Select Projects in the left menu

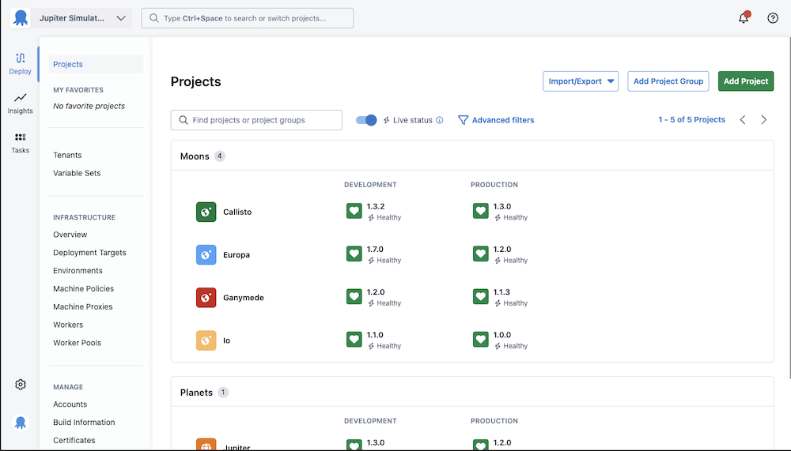(x=96, y=64)
